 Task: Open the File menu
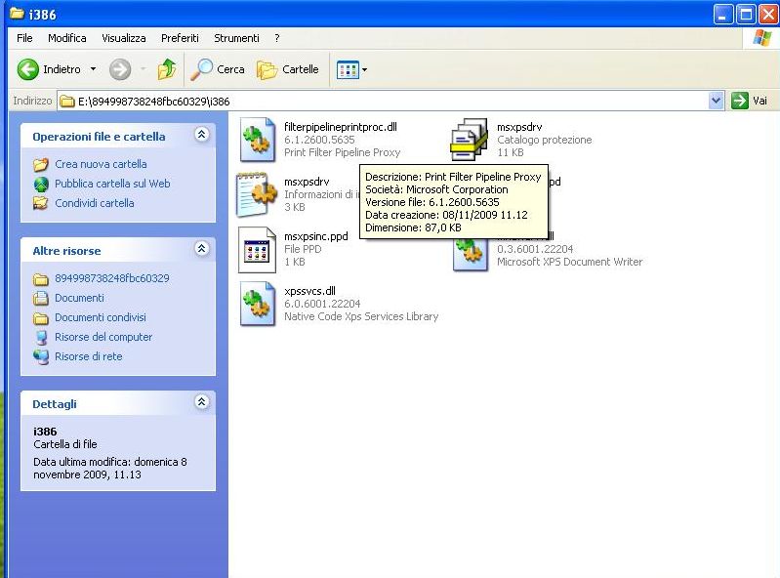tap(24, 38)
